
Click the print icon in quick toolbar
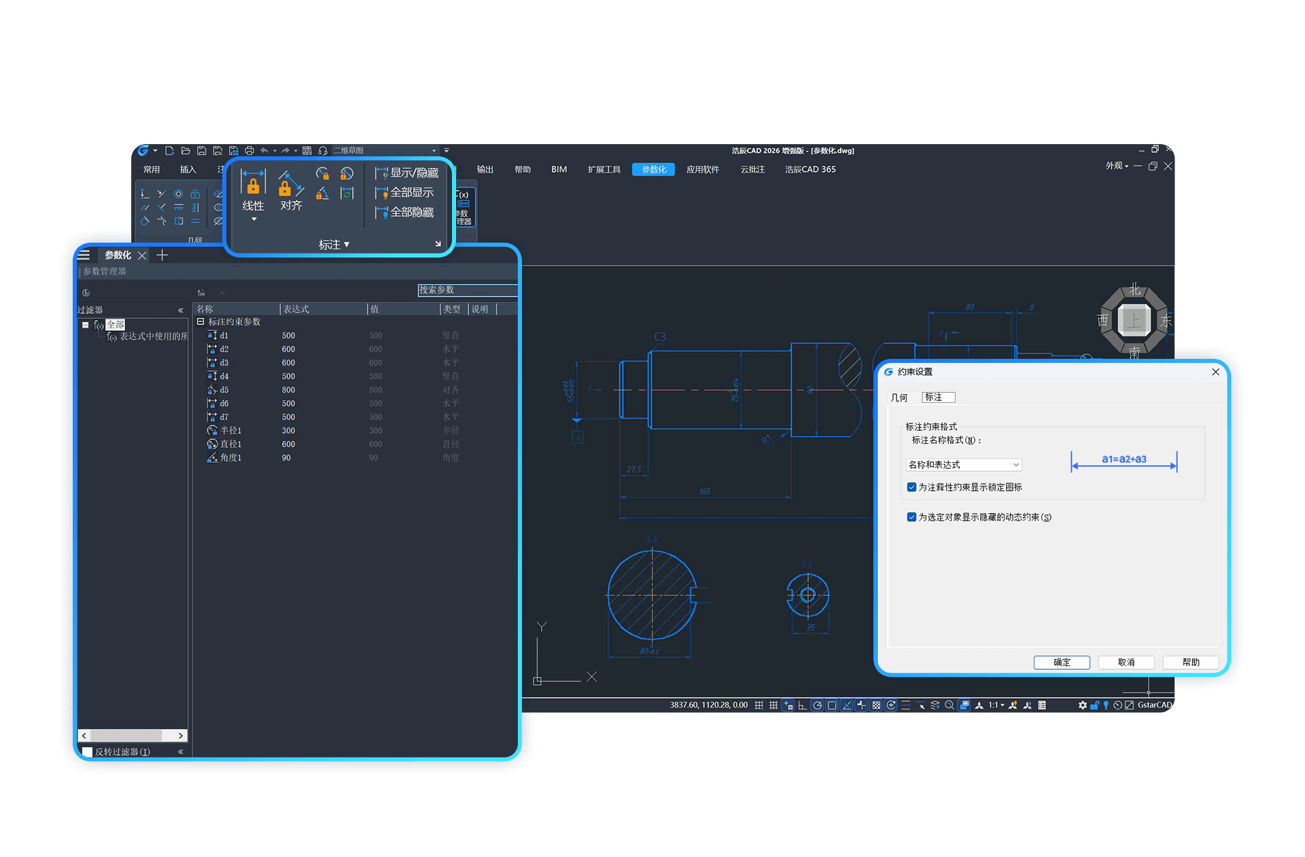[x=249, y=151]
